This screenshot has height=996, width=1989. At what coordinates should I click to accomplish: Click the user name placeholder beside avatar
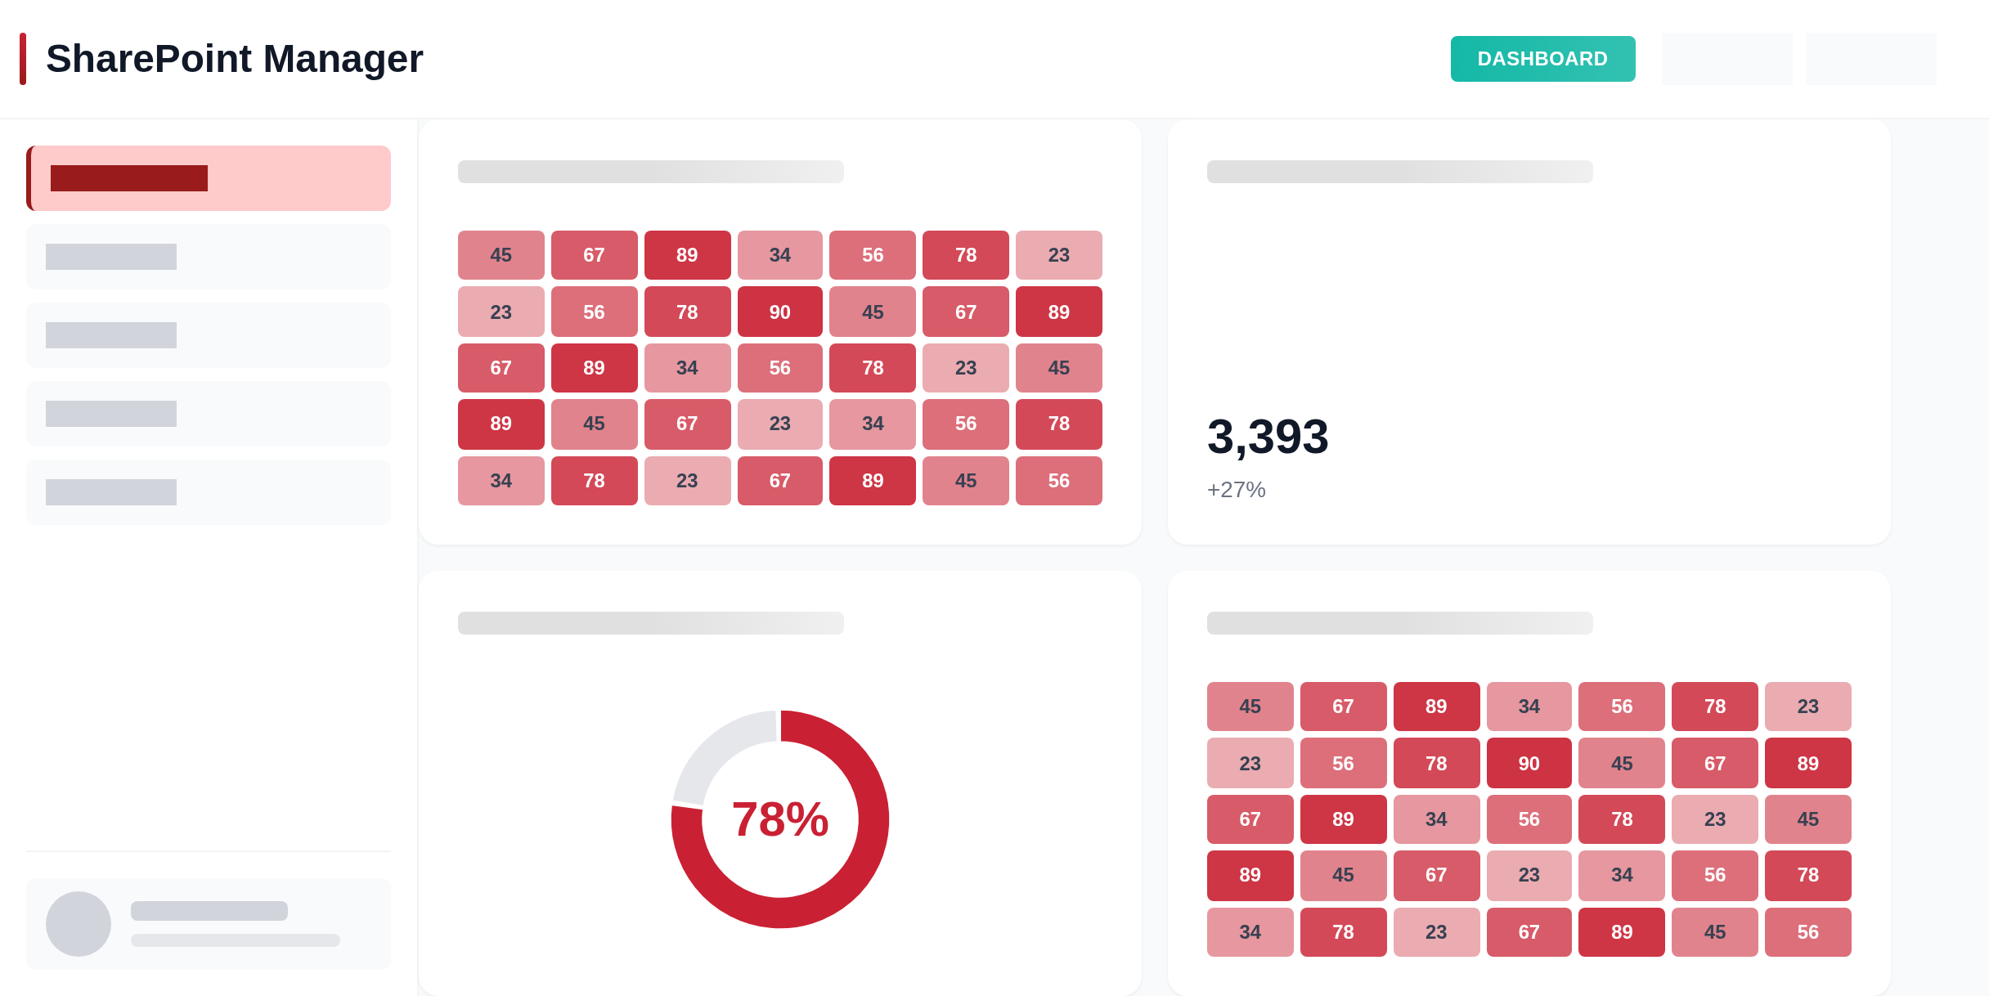pyautogui.click(x=209, y=911)
